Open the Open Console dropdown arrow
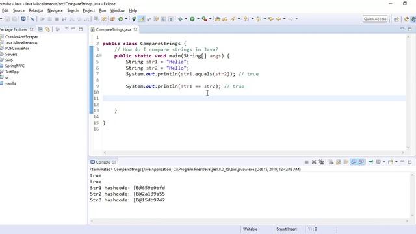The height and width of the screenshot is (234, 416). coord(396,162)
